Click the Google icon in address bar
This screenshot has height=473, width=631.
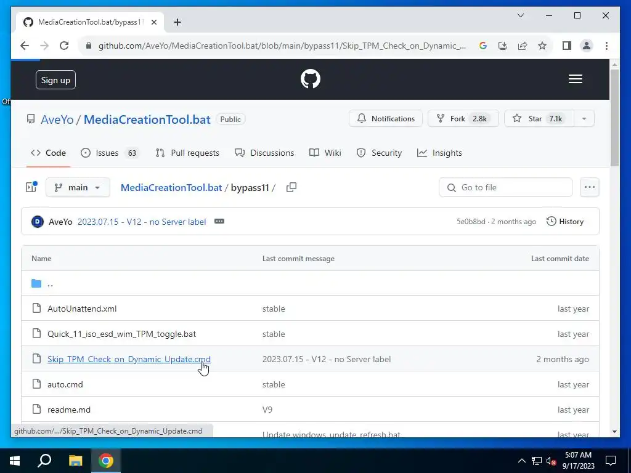483,46
